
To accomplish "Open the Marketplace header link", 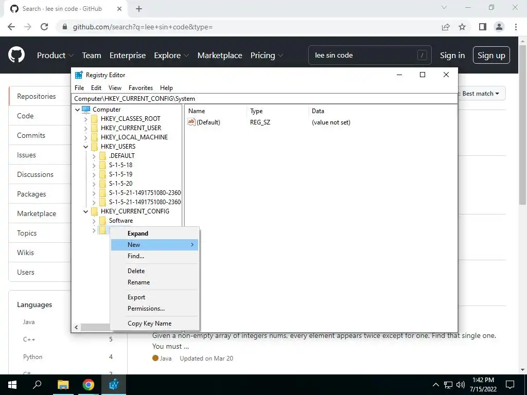I will [x=220, y=56].
